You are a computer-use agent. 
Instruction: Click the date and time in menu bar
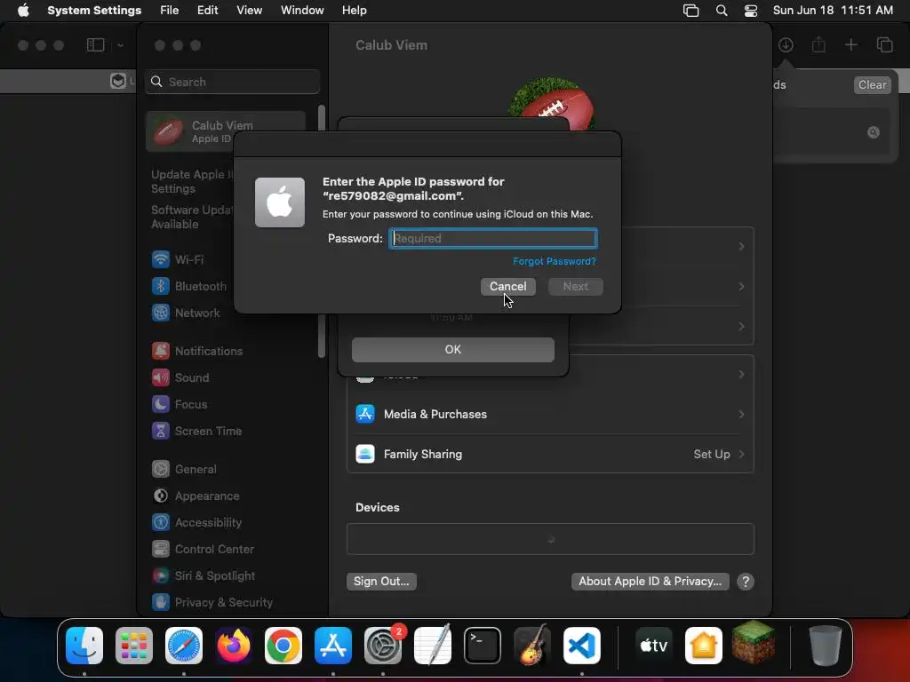coord(832,11)
